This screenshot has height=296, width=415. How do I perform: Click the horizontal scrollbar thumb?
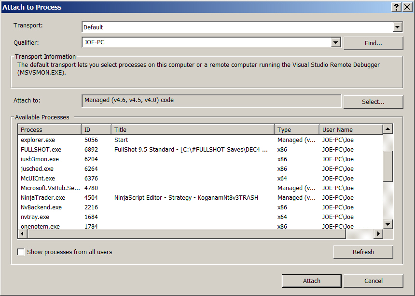(x=187, y=234)
